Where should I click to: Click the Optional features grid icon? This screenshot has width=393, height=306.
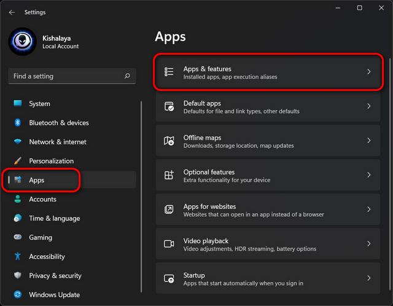click(169, 175)
